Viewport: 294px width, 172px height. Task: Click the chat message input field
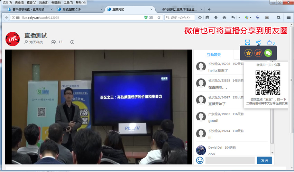pos(230,160)
